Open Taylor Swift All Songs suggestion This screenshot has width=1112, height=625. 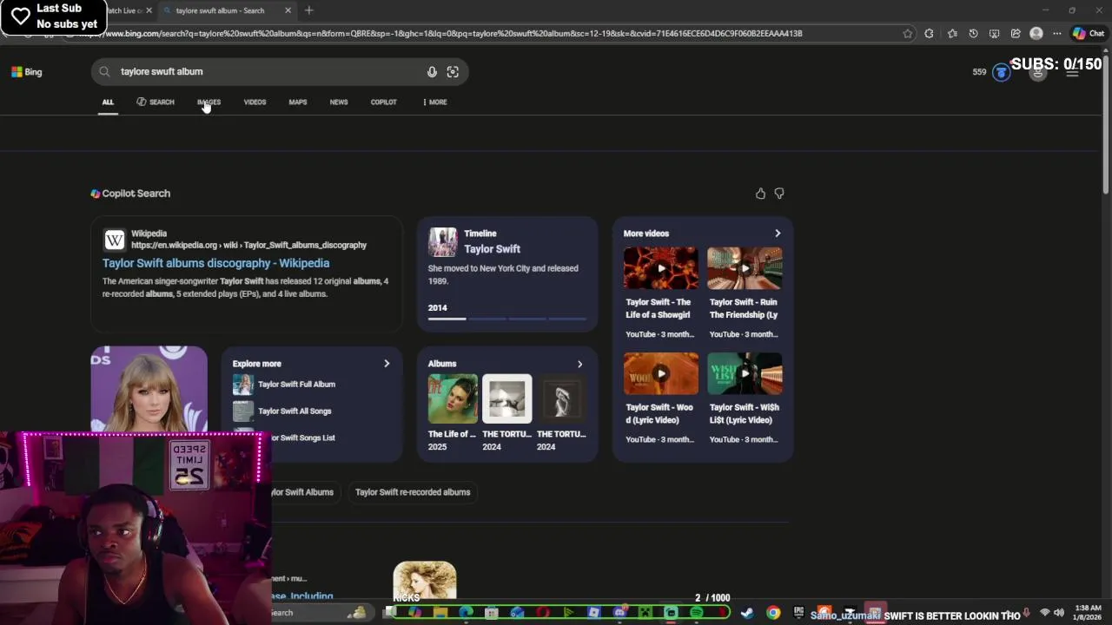tap(295, 411)
